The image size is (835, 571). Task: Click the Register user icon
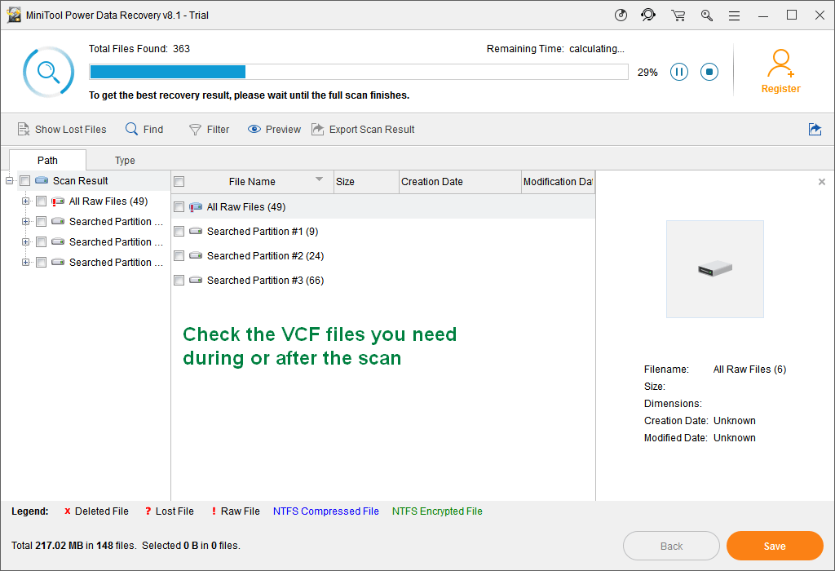click(780, 64)
